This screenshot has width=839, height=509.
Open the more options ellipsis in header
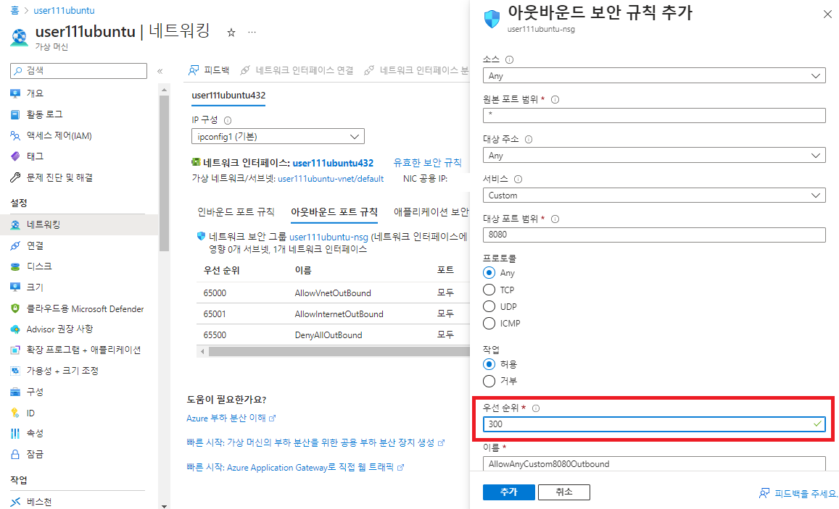[252, 33]
